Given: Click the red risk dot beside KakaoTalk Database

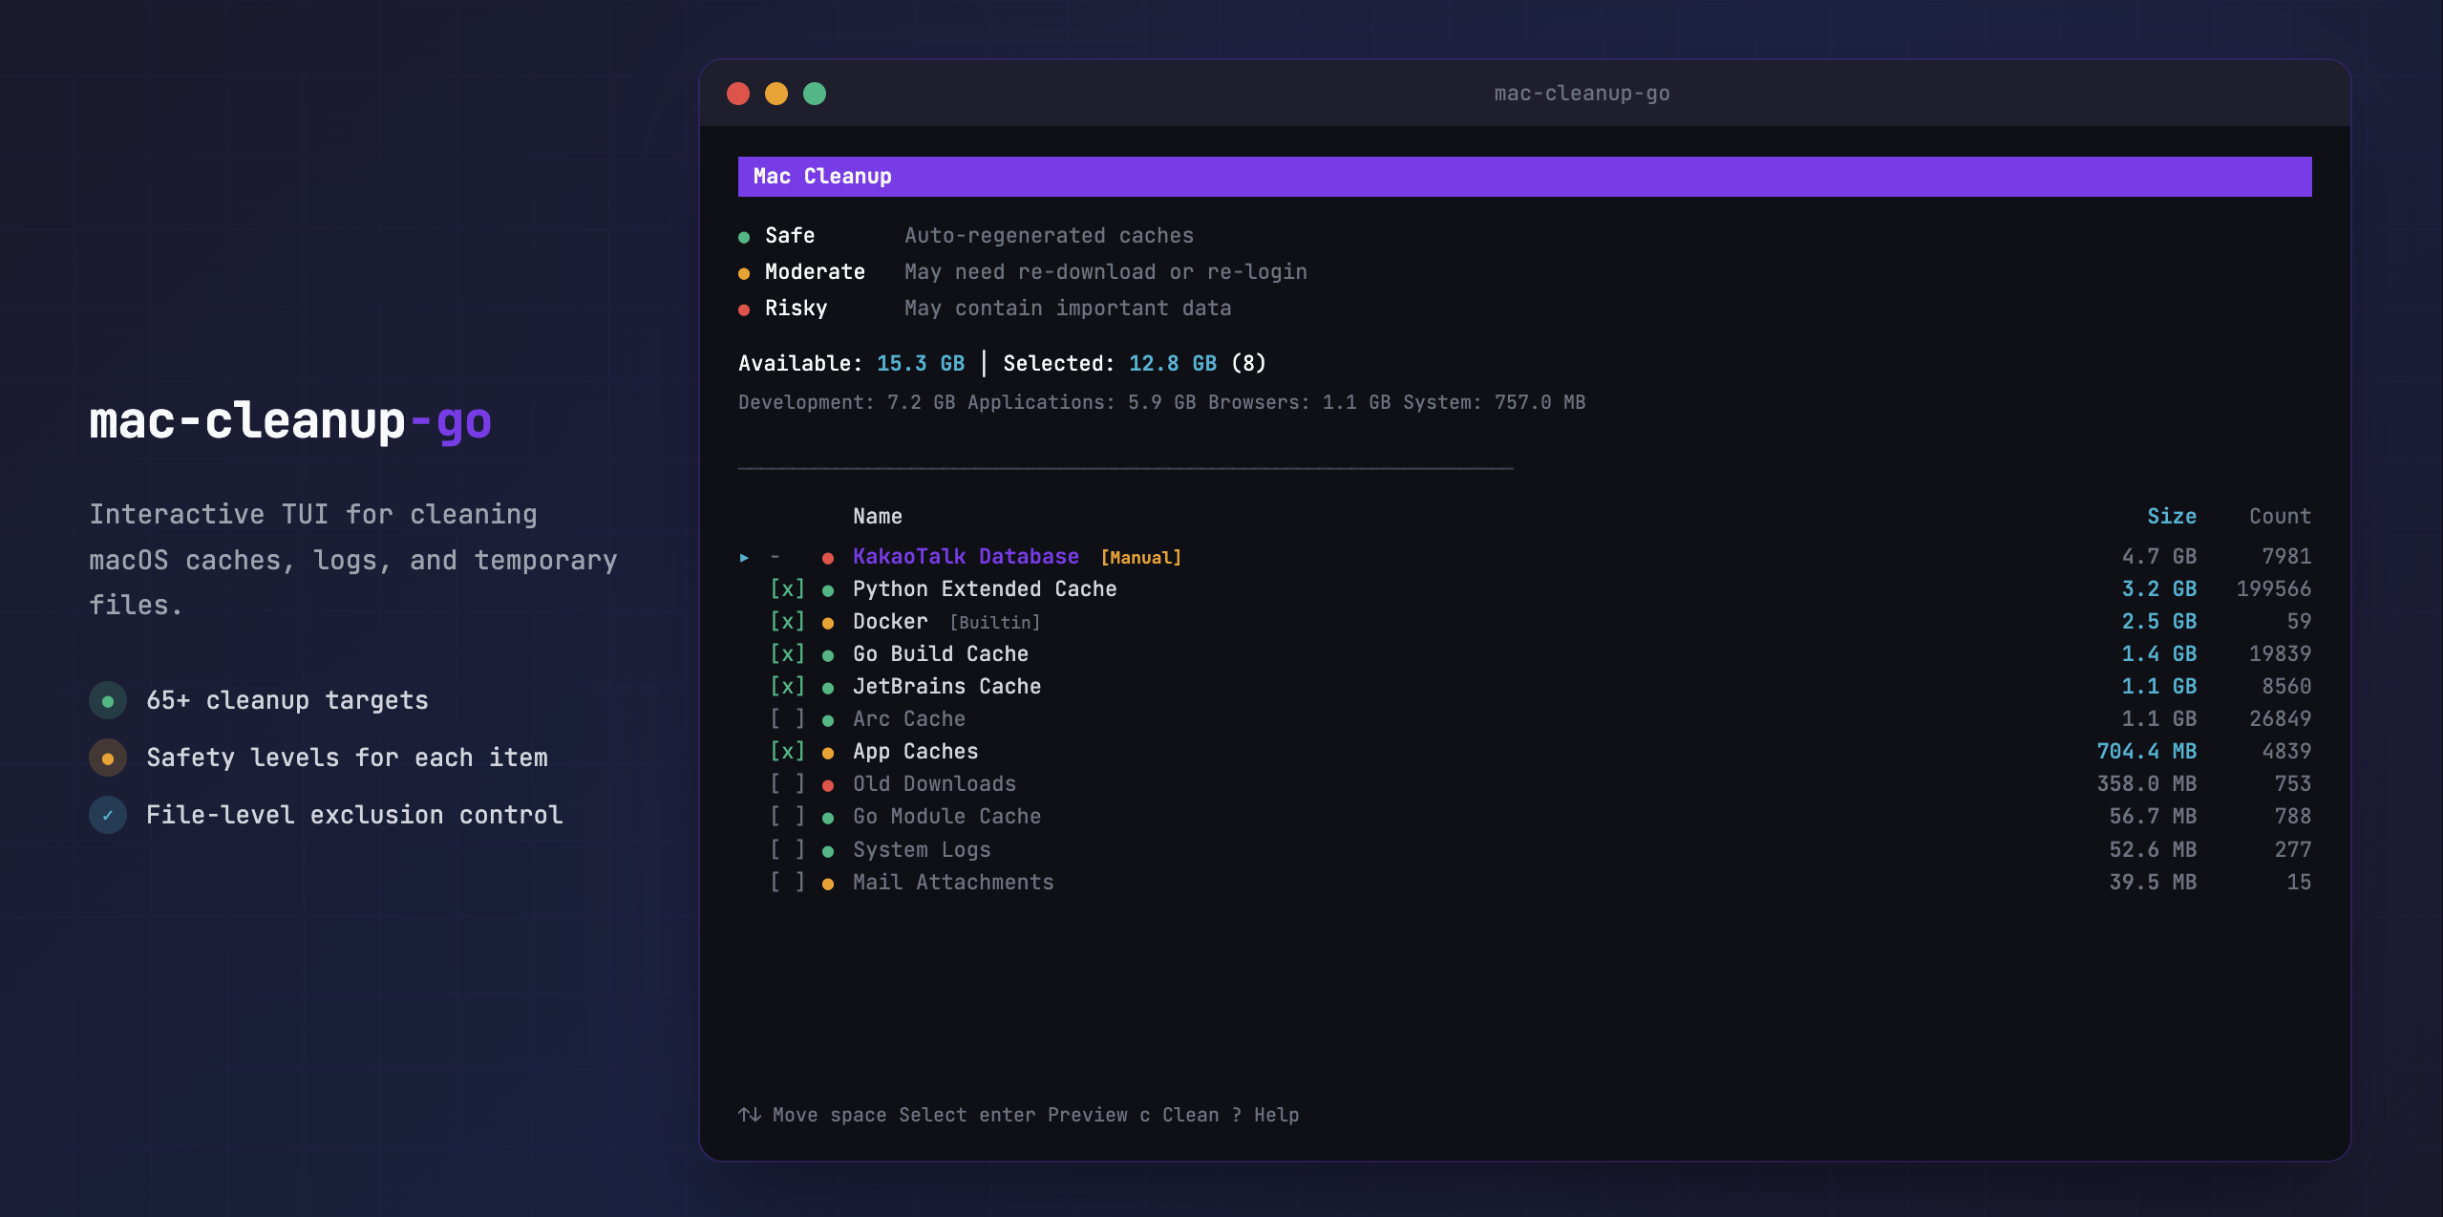Looking at the screenshot, I should pos(828,558).
